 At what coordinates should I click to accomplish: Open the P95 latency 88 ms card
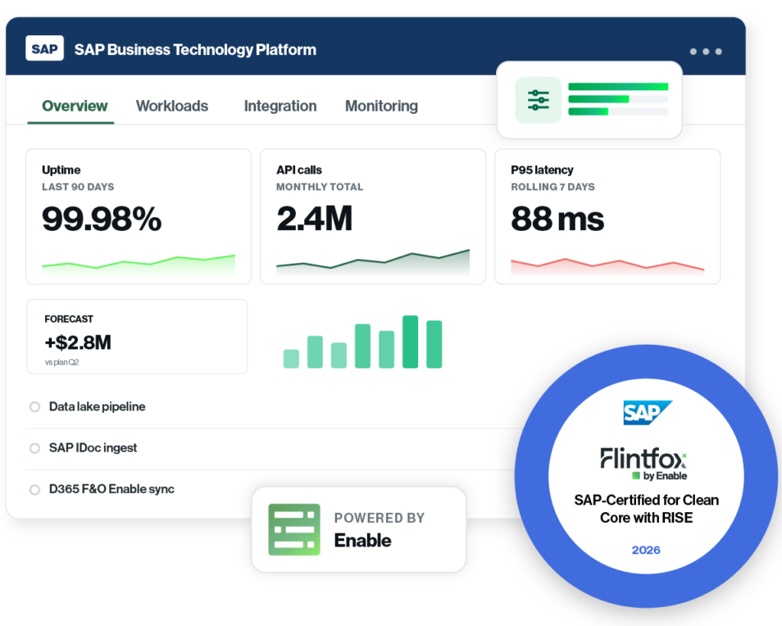607,216
